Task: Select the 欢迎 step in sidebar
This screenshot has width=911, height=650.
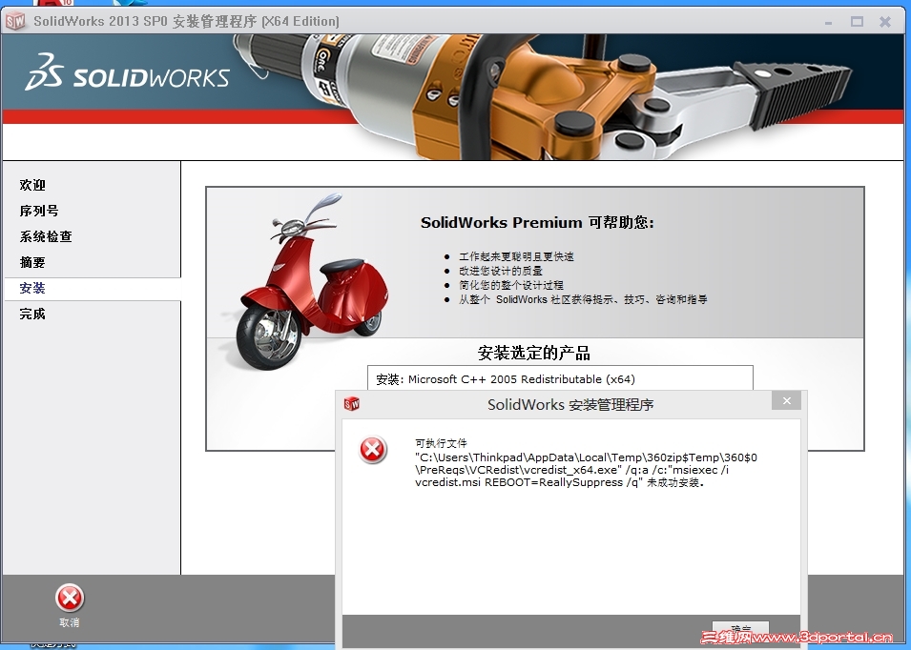Action: coord(32,185)
